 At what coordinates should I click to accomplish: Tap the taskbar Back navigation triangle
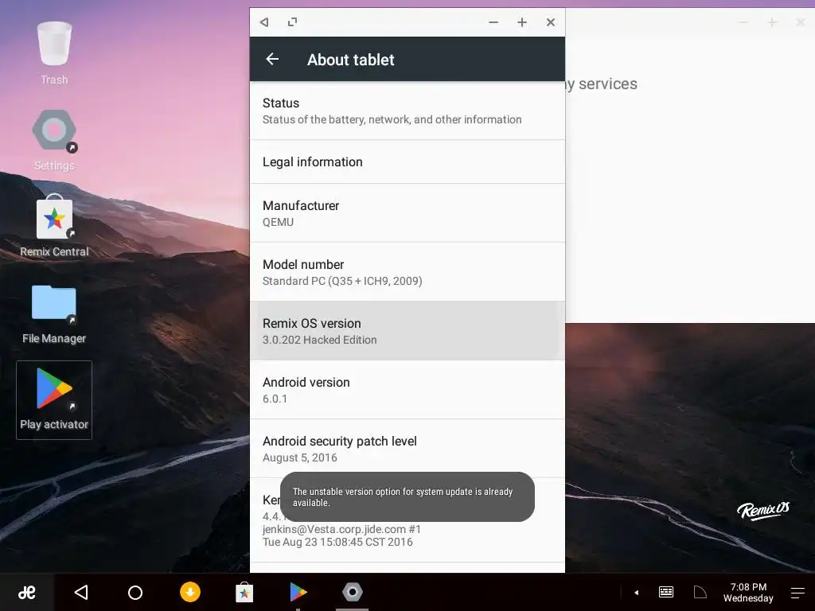point(81,592)
